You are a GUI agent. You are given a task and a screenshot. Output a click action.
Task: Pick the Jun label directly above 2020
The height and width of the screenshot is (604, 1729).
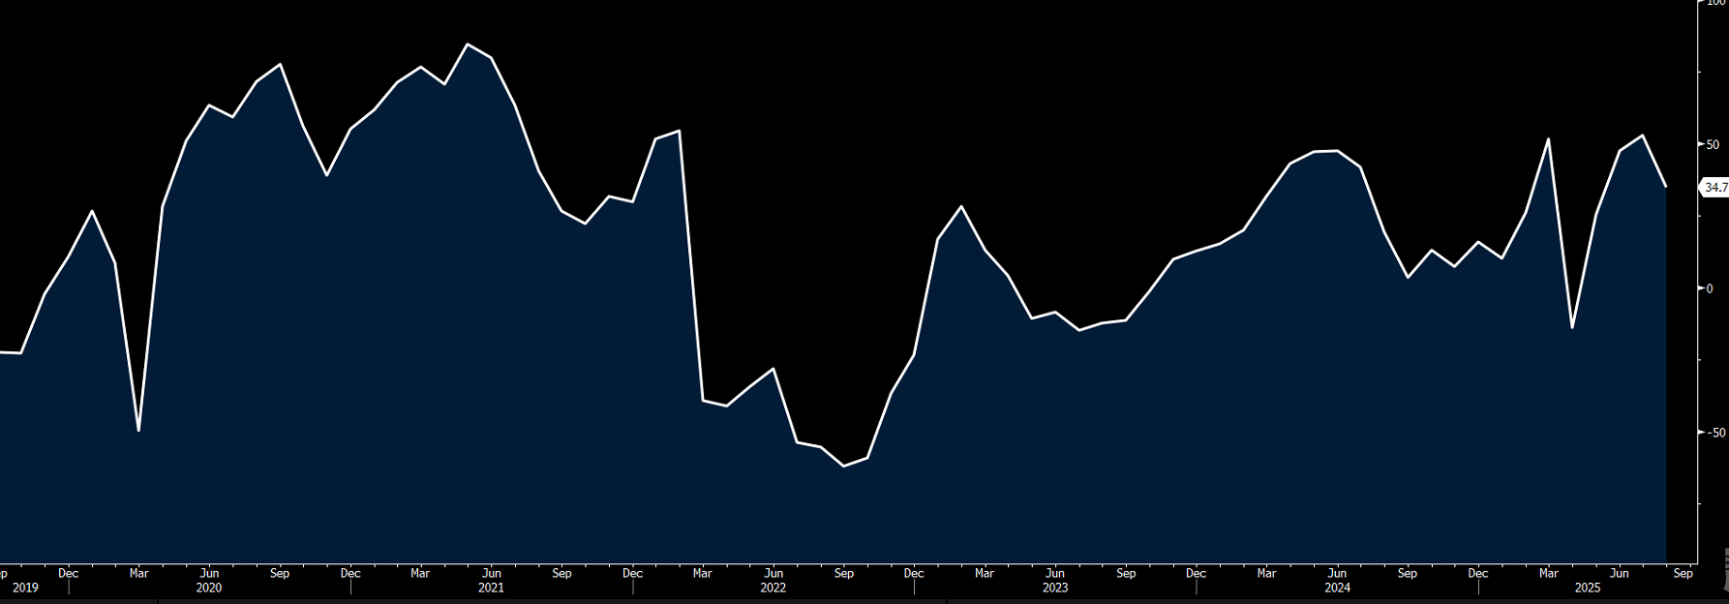coord(209,573)
